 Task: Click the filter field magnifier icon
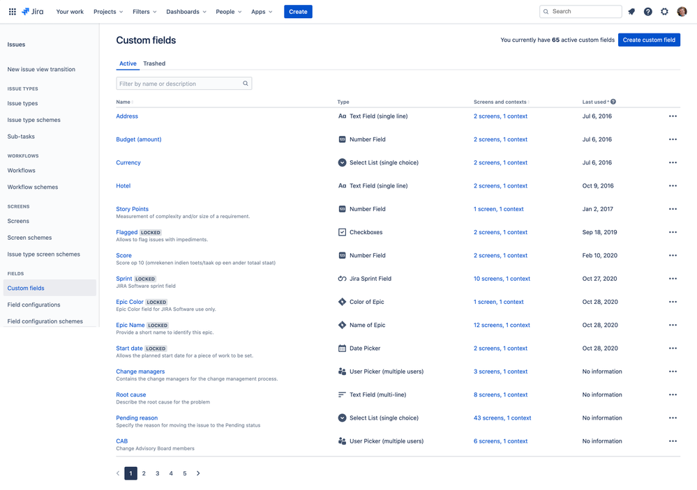pos(246,84)
